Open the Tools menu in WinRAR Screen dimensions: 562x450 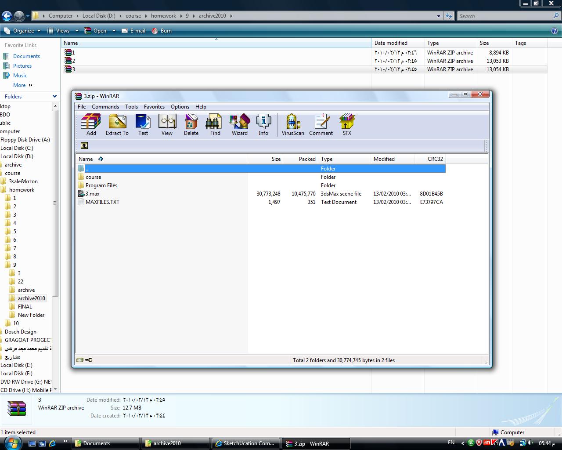pos(131,107)
